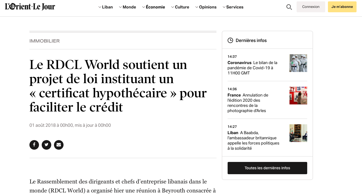
Task: Click the Baabda meeting thumbnail
Action: tap(298, 133)
